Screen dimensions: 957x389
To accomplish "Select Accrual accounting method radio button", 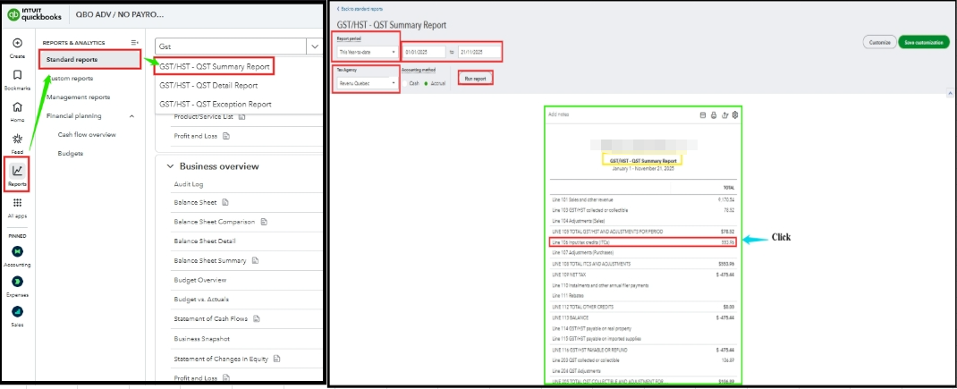I will point(426,83).
